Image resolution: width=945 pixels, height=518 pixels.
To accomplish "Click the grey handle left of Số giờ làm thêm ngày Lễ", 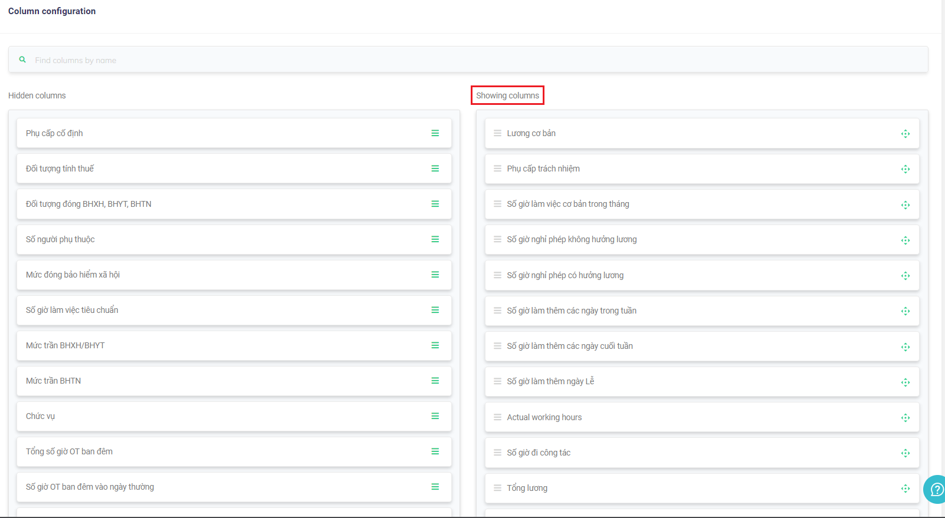I will (x=497, y=381).
